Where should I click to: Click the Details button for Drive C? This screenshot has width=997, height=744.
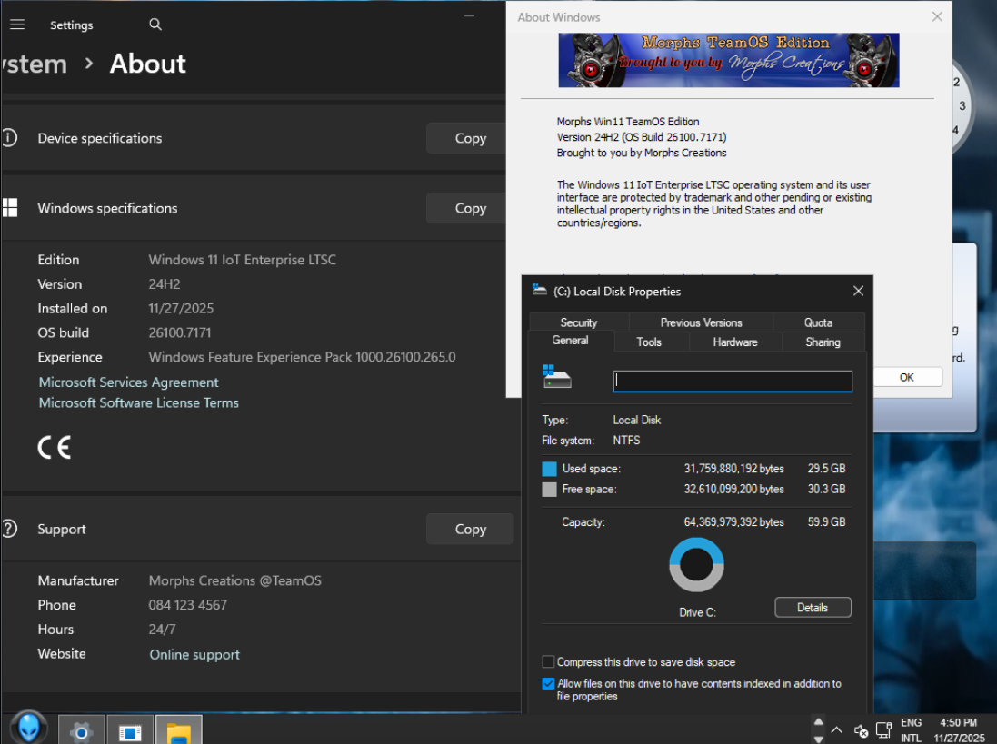813,608
